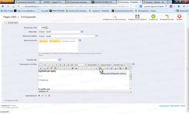The width and height of the screenshot is (189, 114).
Task: Click the Undo arrow in the editor toolbar
Action: coord(81,68)
